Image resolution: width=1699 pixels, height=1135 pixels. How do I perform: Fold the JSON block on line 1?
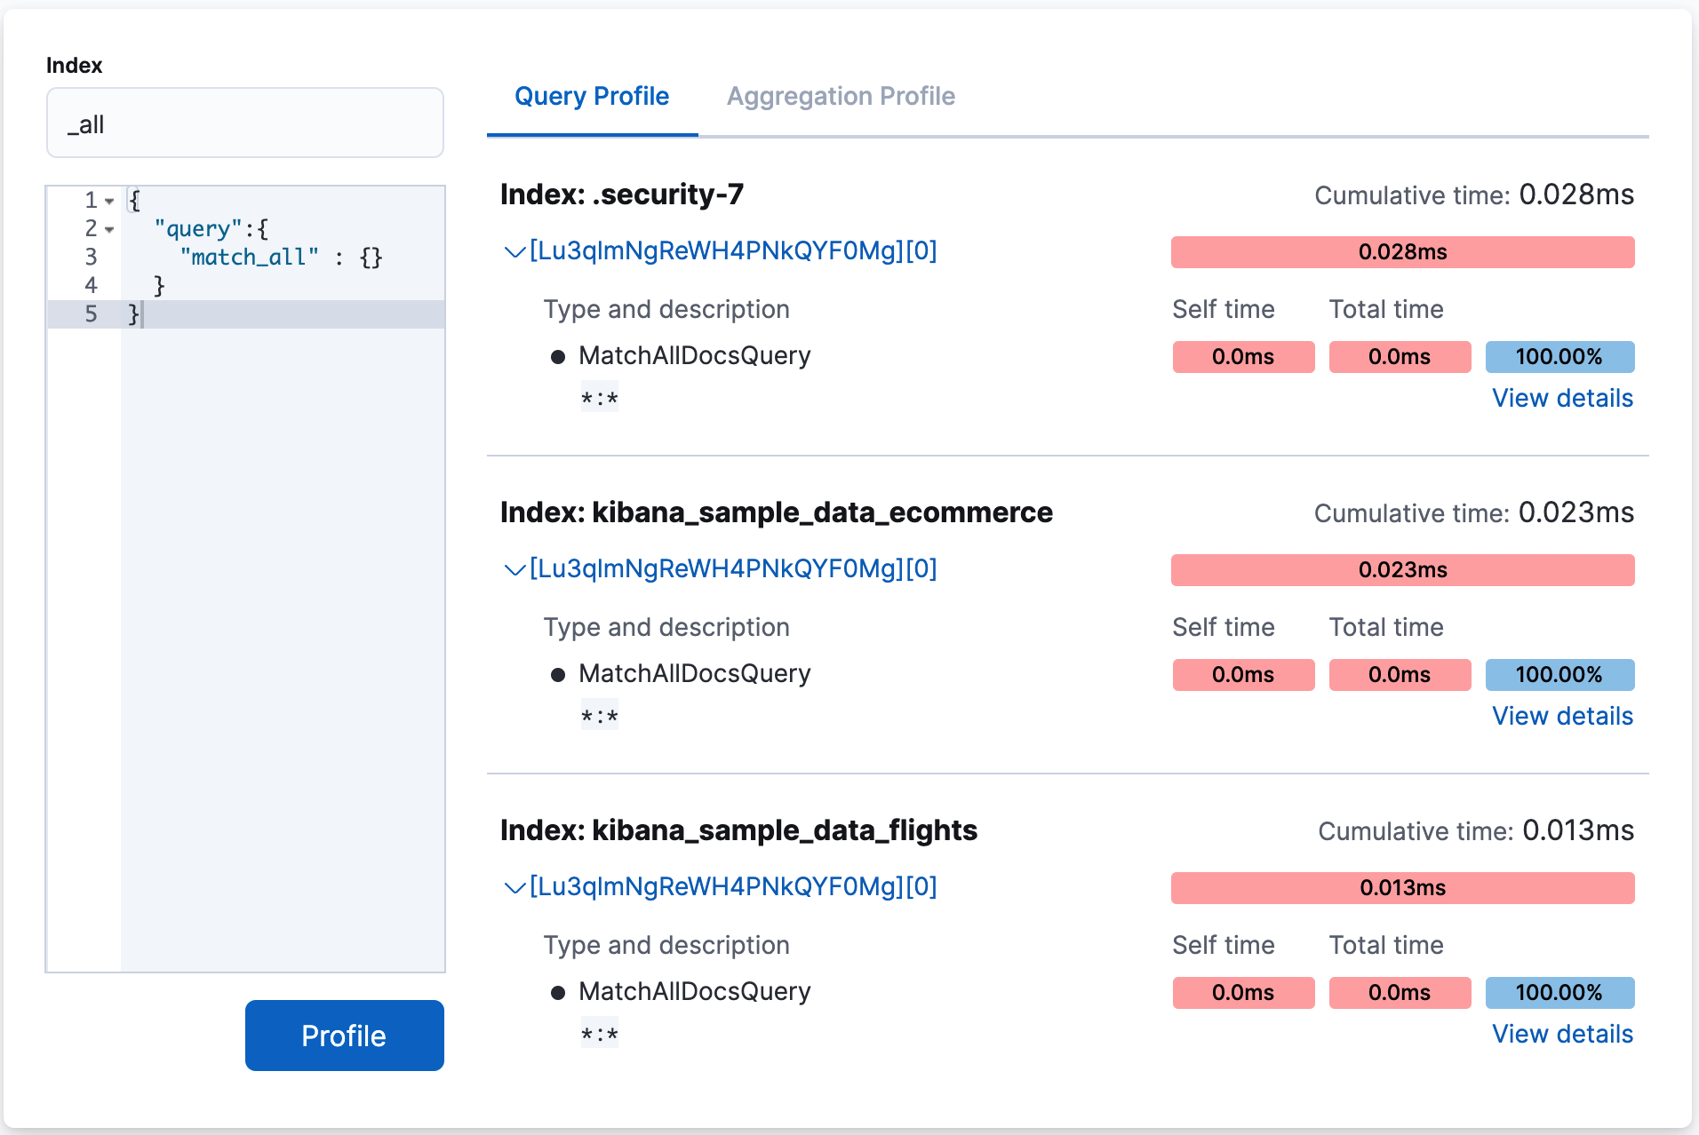click(108, 200)
